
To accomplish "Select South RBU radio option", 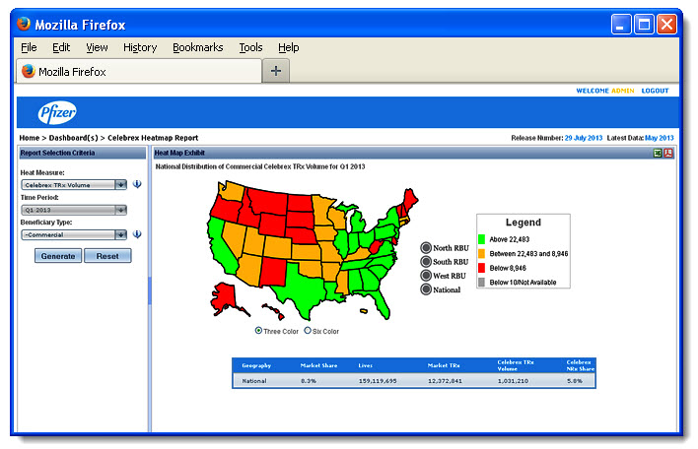I will coord(426,261).
